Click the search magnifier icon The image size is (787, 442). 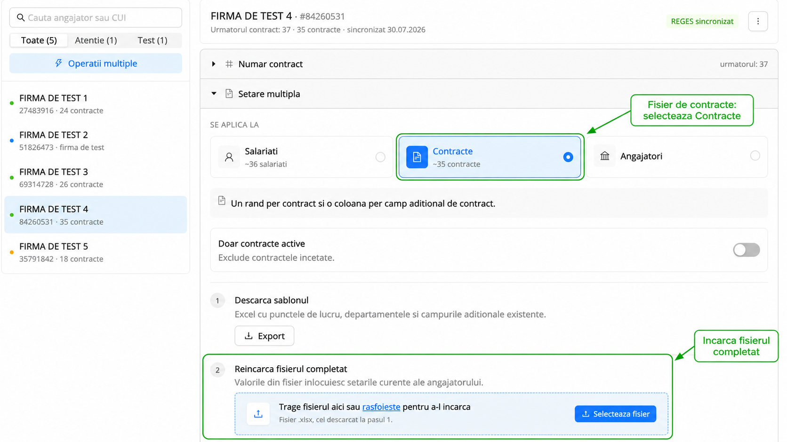[21, 17]
